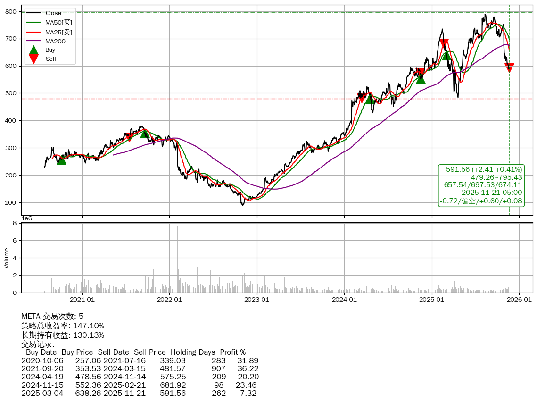Click the Profit % column header

coord(232,352)
